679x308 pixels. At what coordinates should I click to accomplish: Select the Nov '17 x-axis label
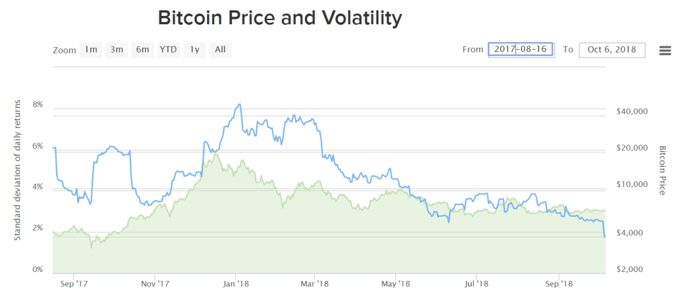pyautogui.click(x=155, y=283)
